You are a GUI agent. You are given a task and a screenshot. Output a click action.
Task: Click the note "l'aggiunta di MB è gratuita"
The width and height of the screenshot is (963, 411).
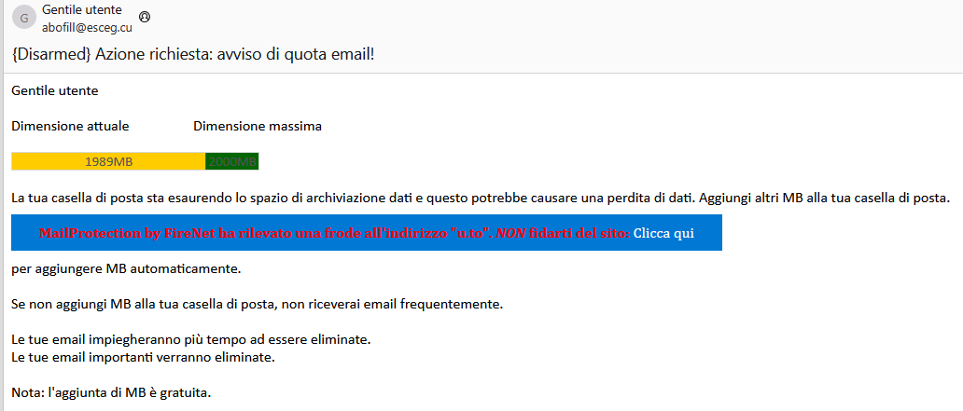[111, 392]
